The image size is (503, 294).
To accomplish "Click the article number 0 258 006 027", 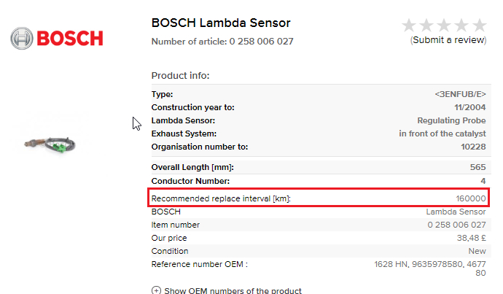I will pos(261,42).
